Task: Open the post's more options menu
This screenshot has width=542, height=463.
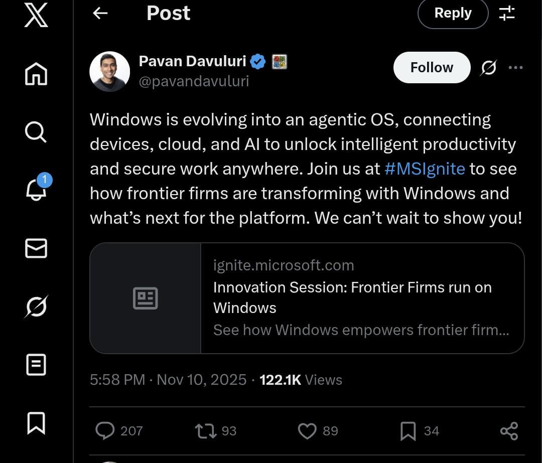Action: point(515,68)
